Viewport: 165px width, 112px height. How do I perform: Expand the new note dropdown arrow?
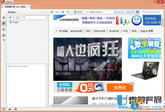[13, 18]
